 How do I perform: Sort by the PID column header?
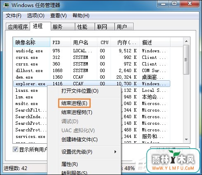click(x=61, y=42)
